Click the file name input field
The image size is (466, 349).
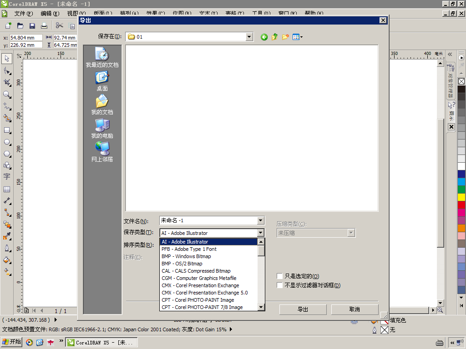(208, 220)
